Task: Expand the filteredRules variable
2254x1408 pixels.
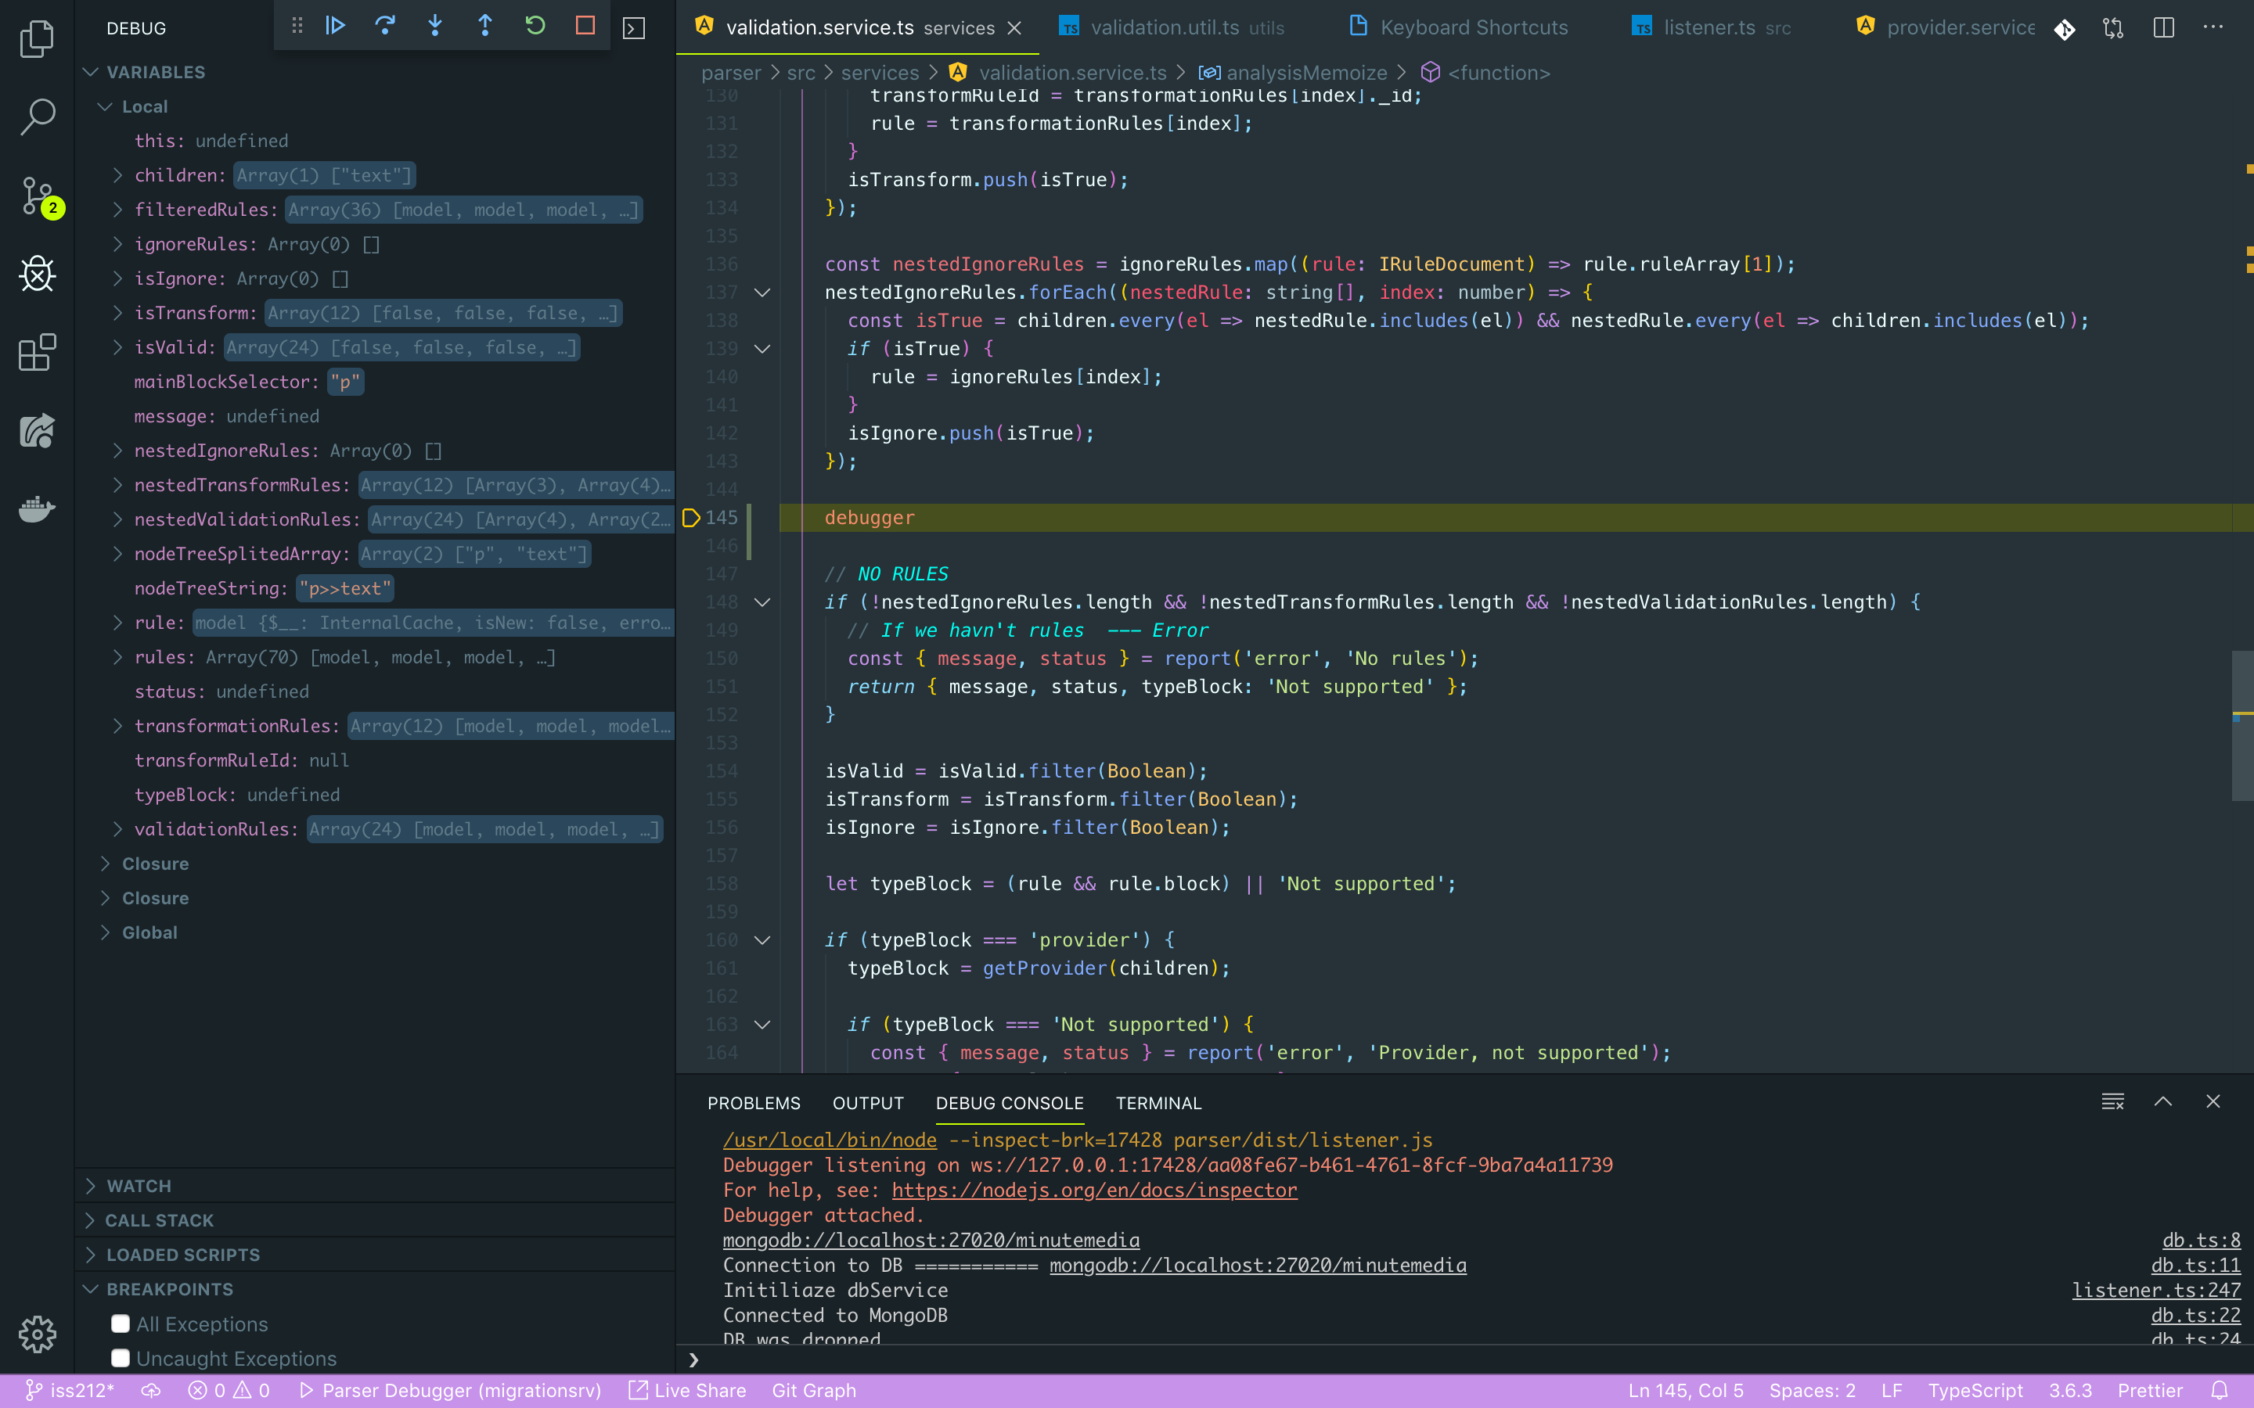Action: [x=117, y=210]
